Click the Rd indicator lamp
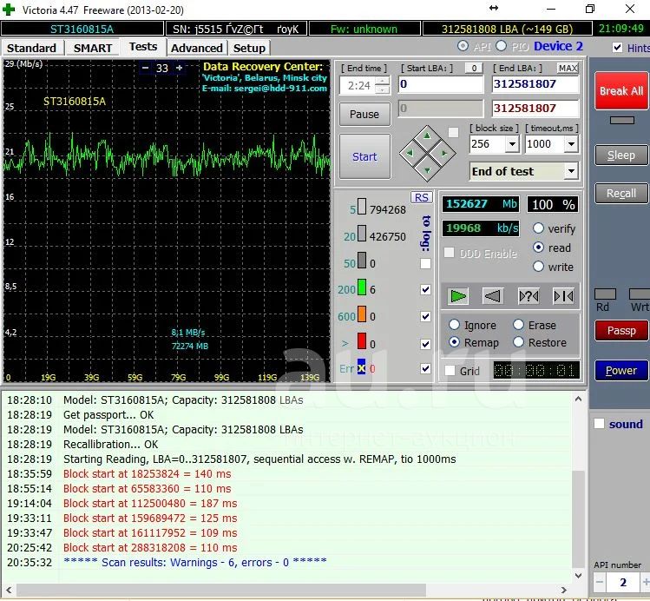Viewport: 650px width, 601px height. click(605, 294)
